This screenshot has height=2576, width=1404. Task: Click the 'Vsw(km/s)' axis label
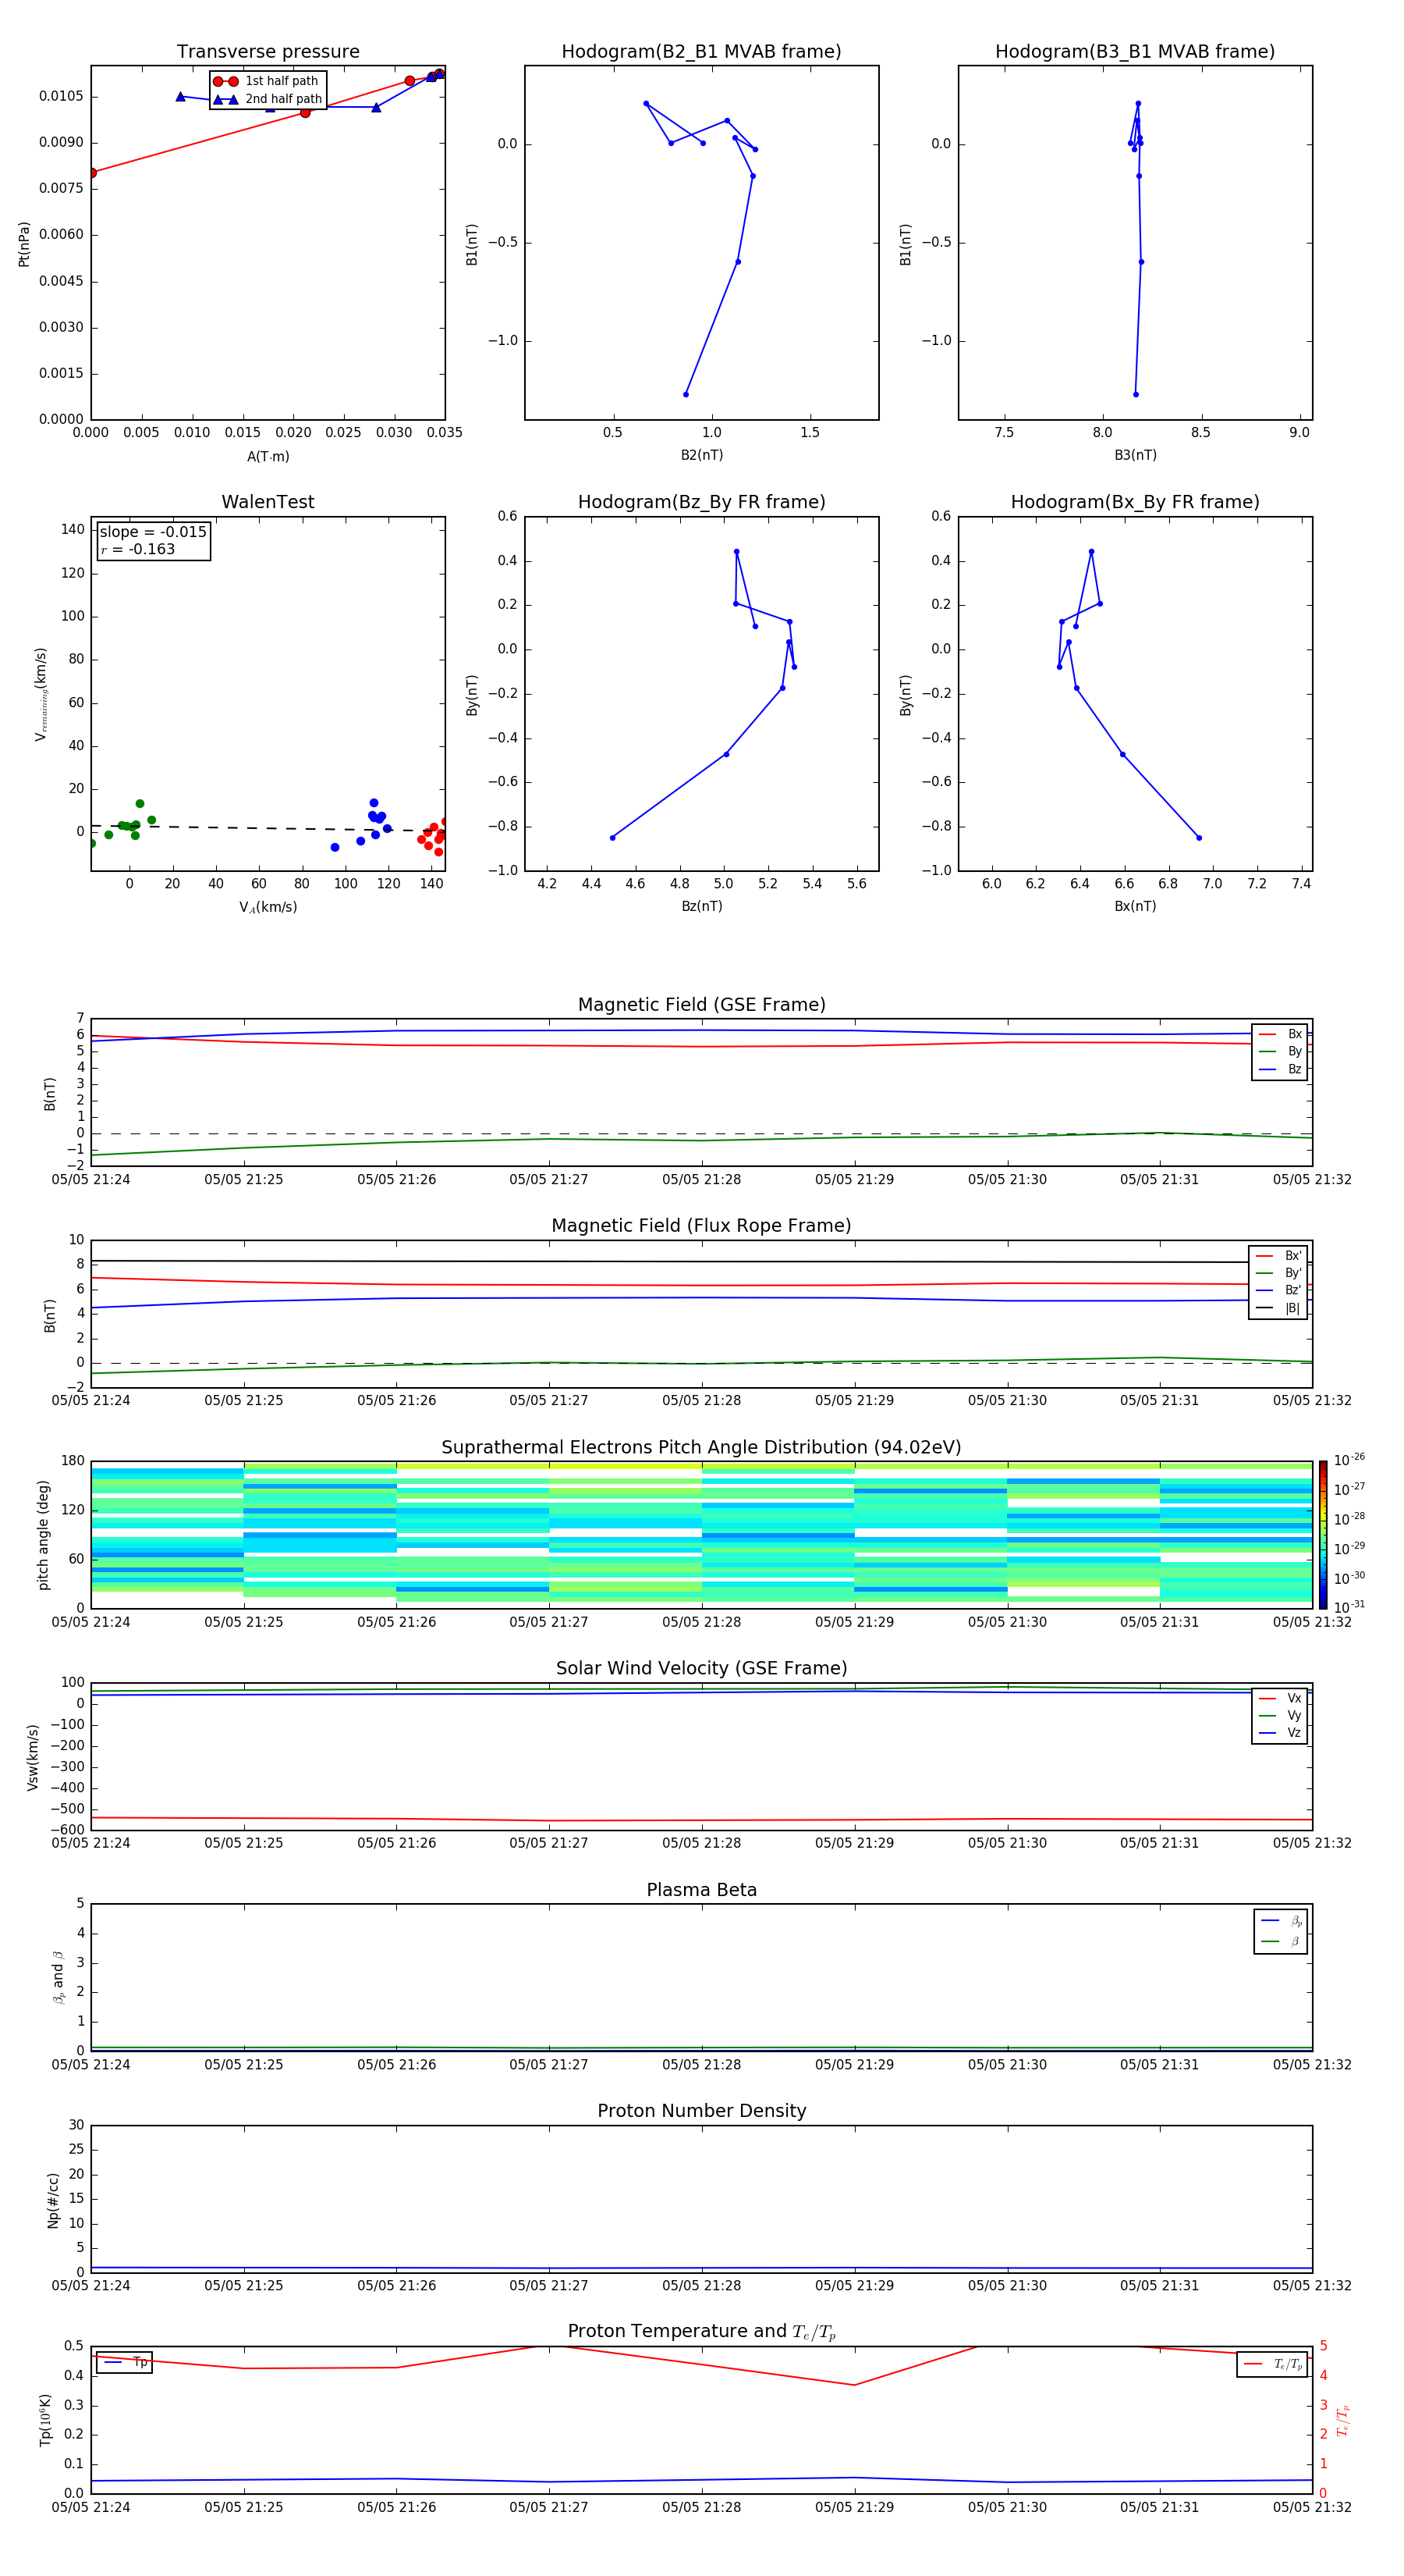click(x=32, y=1756)
